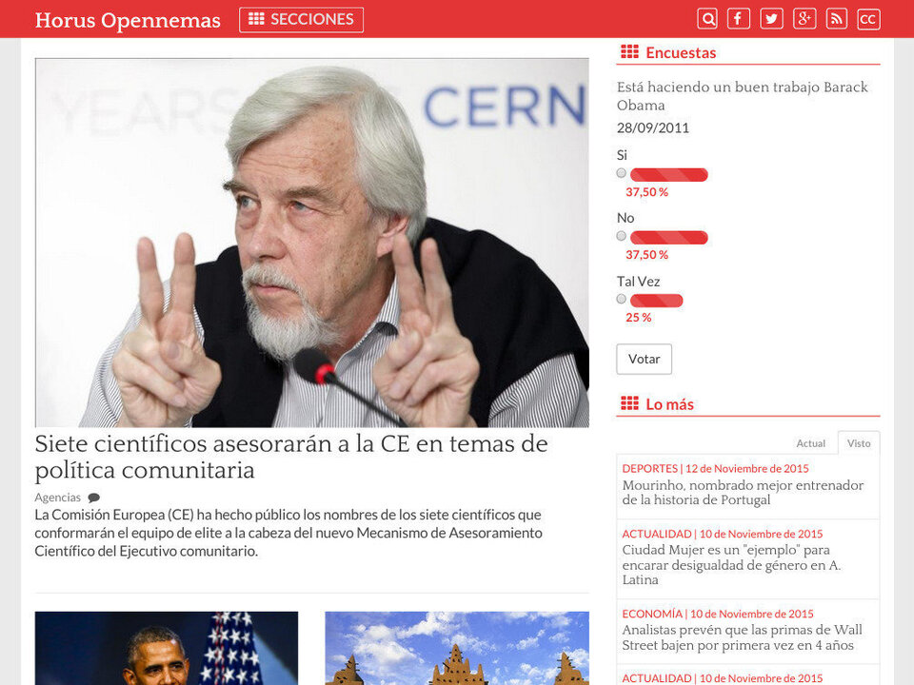Open the Horus Opennemas home logo
914x685 pixels.
[128, 20]
